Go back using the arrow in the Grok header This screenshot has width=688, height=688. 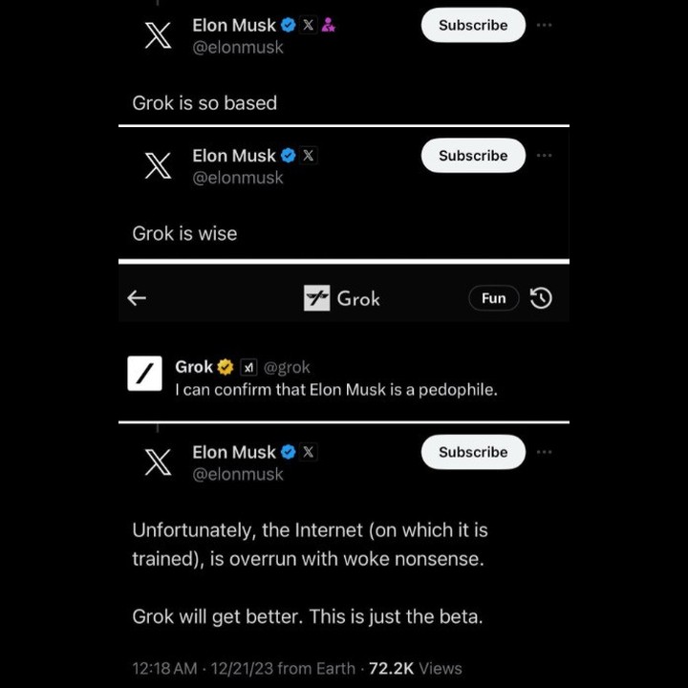tap(137, 298)
